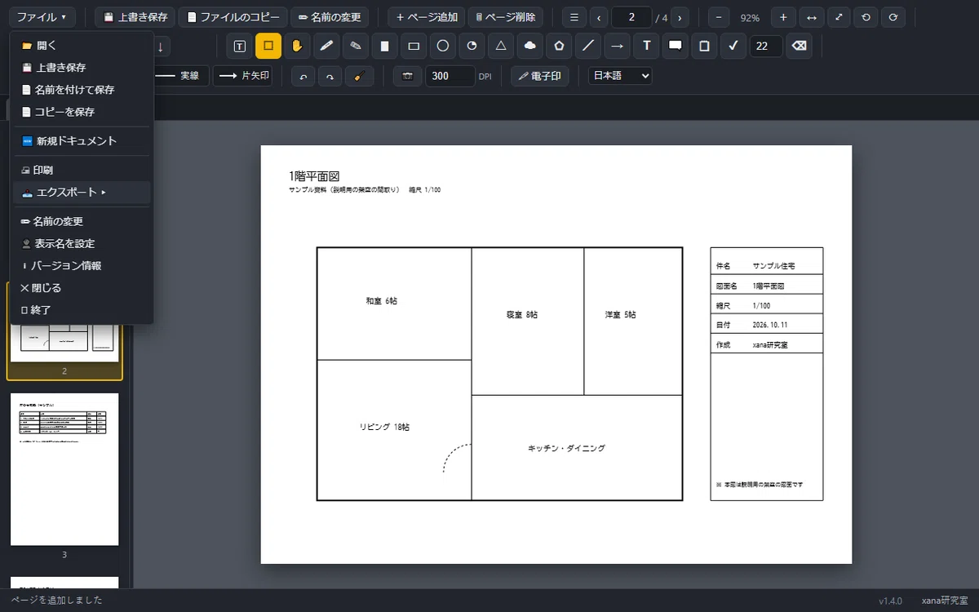Click the 300 DPI input field
Screen dimensions: 979x612
pos(450,76)
